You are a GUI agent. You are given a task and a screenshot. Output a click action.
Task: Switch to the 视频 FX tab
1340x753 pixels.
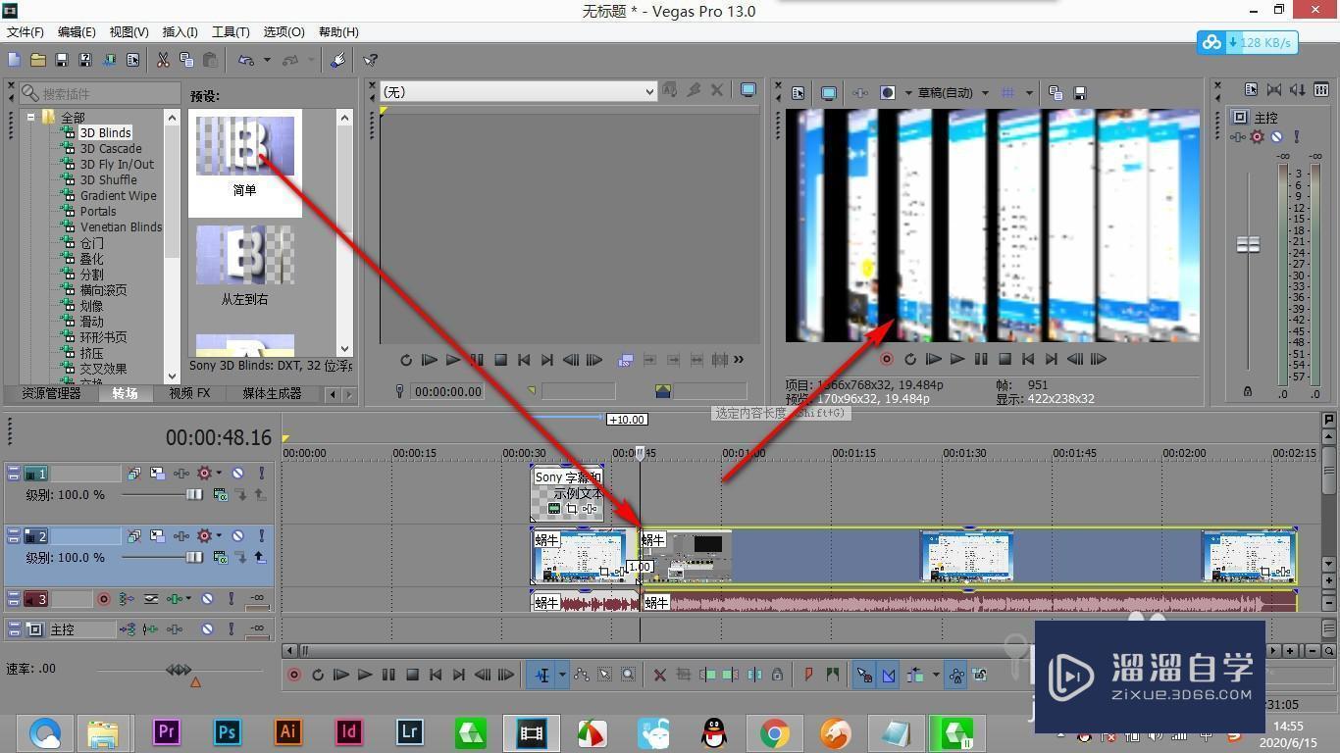(x=189, y=393)
